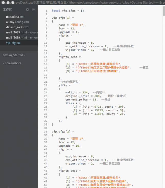Open metadata.xml from working files
This screenshot has height=188, width=165.
[x=15, y=17]
